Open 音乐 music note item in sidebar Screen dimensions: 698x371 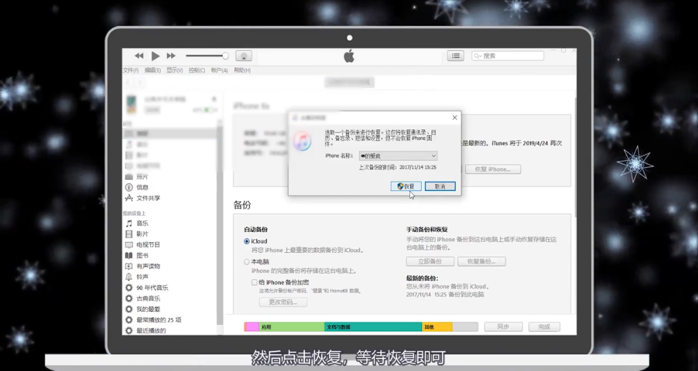142,224
